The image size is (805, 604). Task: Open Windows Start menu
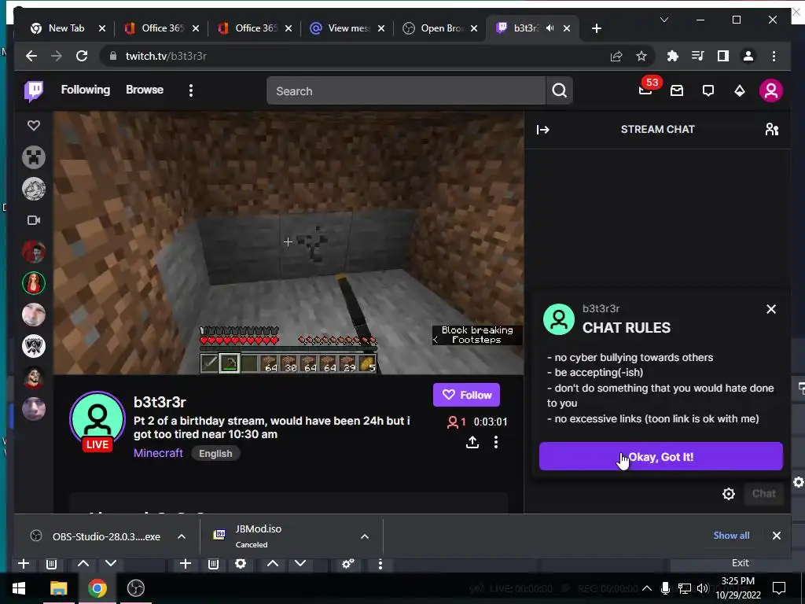click(19, 588)
